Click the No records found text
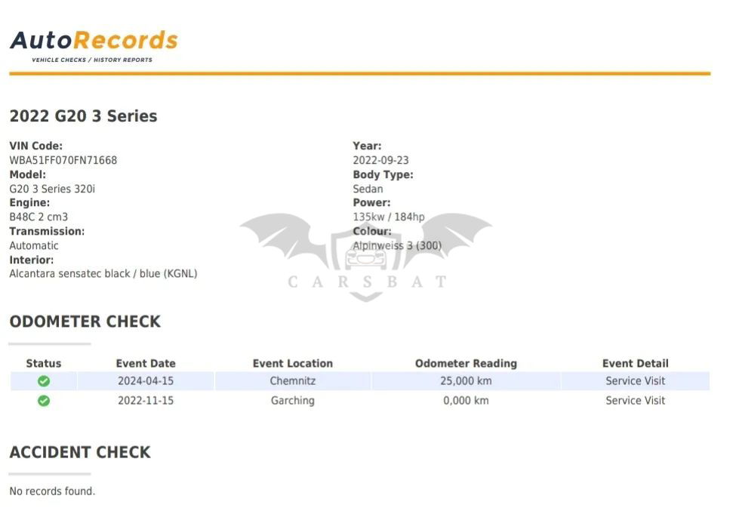The height and width of the screenshot is (517, 733). pos(52,491)
